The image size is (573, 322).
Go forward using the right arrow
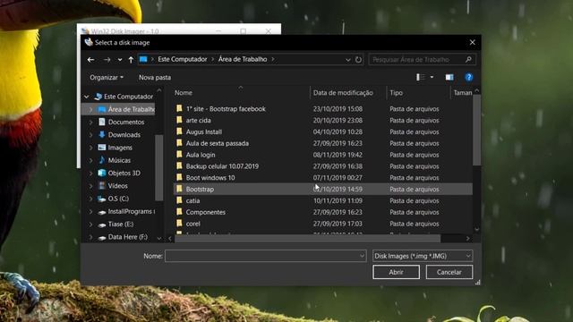107,60
